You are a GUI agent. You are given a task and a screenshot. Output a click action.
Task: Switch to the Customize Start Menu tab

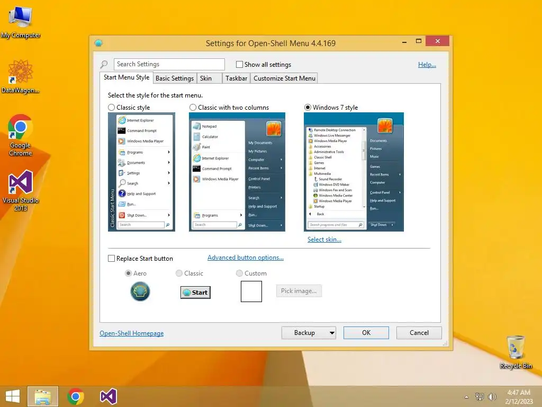284,78
